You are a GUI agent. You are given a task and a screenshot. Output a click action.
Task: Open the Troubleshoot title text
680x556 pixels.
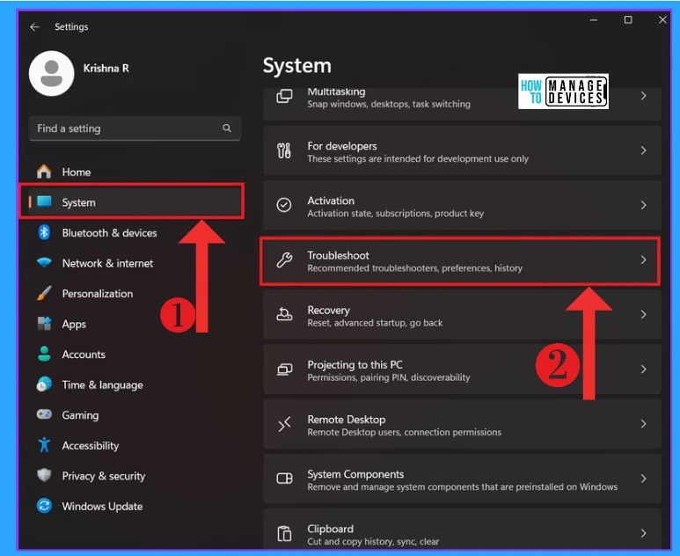(x=339, y=255)
